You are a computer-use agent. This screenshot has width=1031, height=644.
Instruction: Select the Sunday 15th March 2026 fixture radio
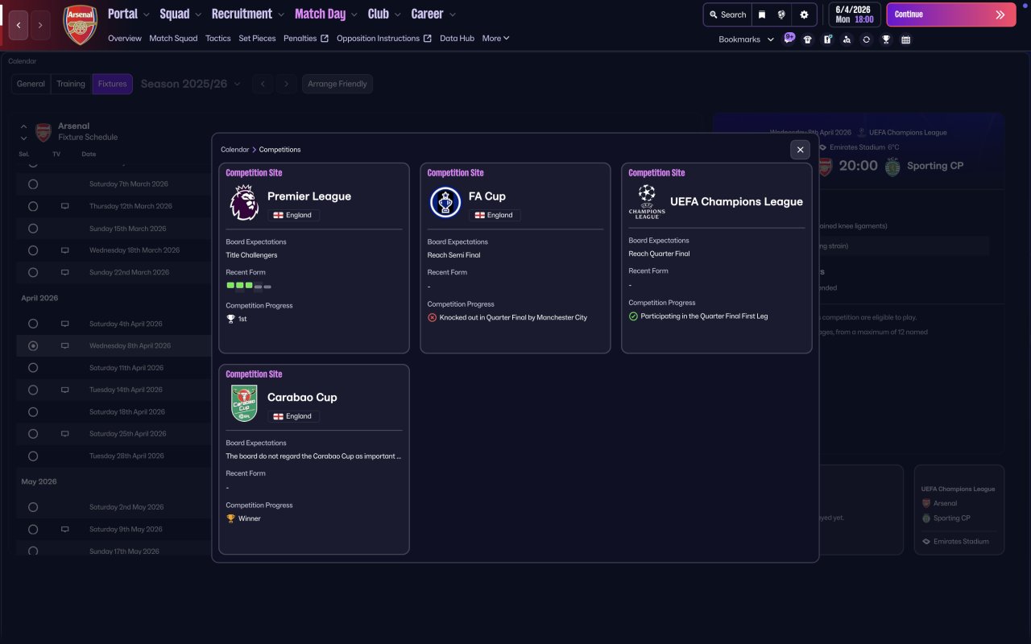33,229
